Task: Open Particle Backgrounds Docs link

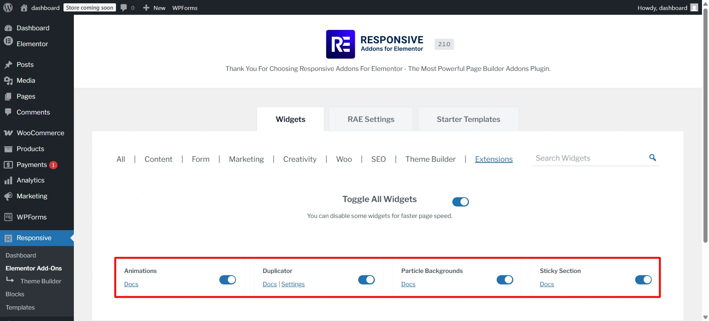Action: point(408,284)
